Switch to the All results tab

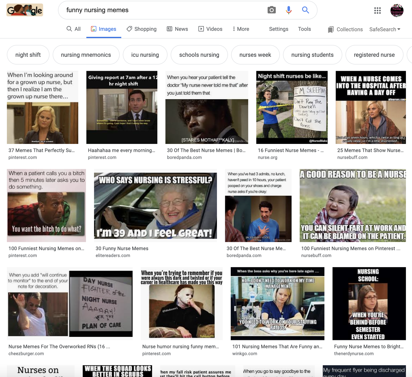point(74,29)
